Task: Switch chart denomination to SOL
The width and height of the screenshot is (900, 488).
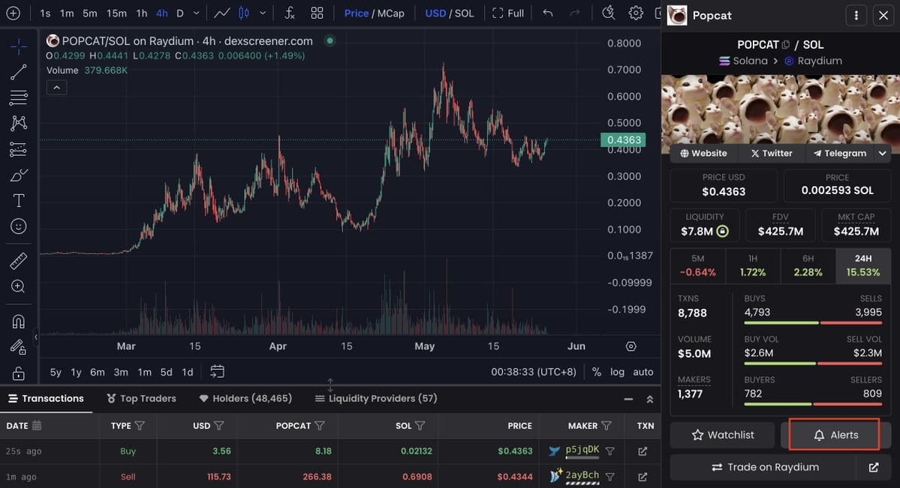Action: (464, 13)
